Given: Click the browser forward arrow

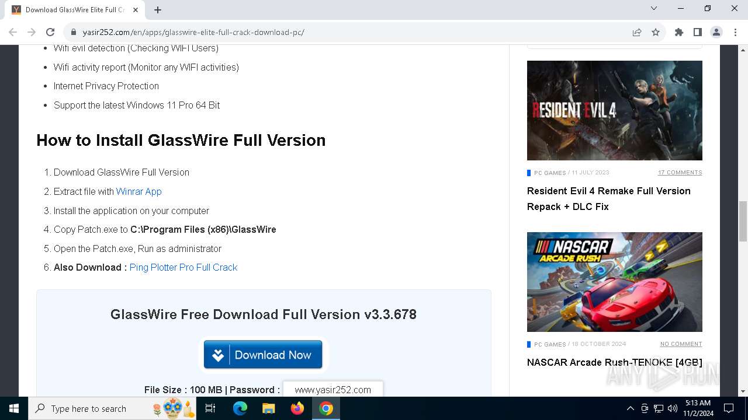Looking at the screenshot, I should coord(32,32).
